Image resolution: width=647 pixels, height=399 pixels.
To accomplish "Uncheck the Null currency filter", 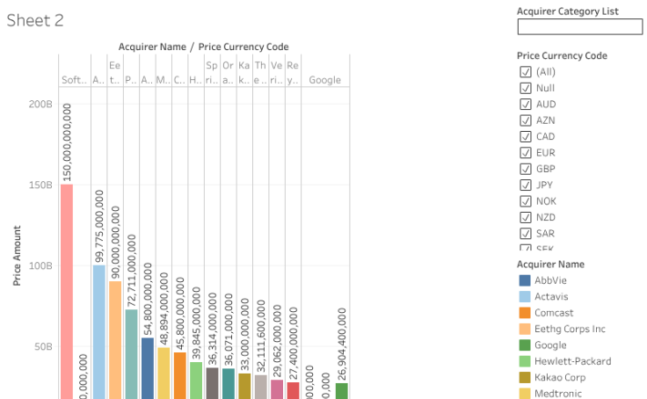I will pos(526,88).
